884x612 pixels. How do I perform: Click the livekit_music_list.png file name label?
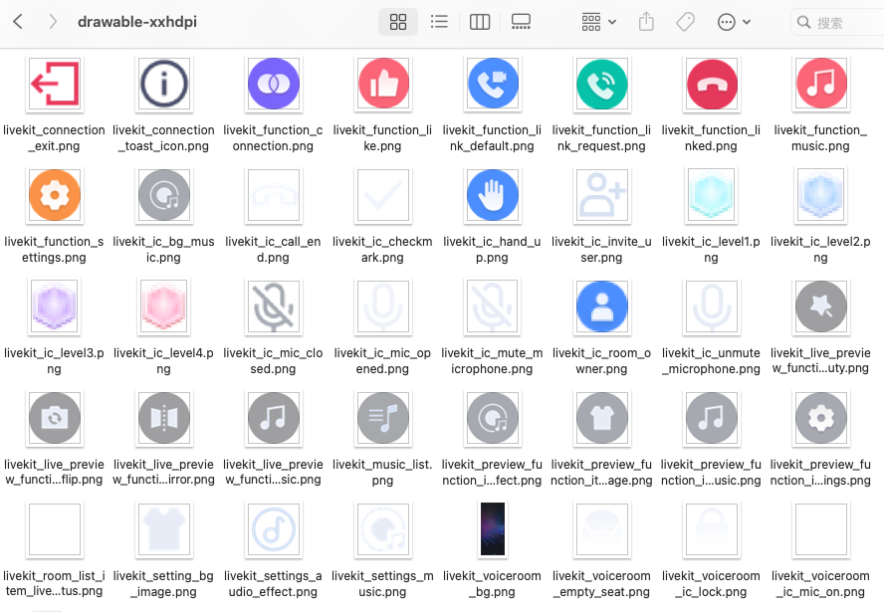coord(383,473)
